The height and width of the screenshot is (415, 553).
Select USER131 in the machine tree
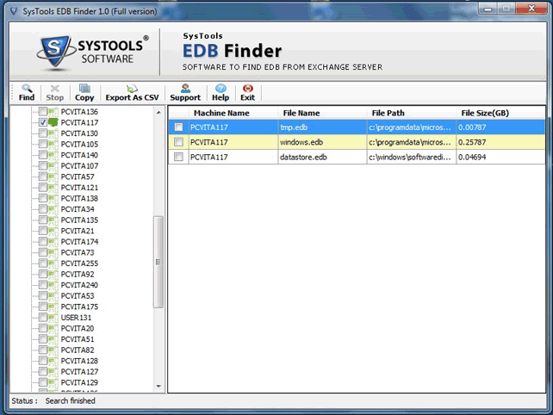pyautogui.click(x=76, y=318)
